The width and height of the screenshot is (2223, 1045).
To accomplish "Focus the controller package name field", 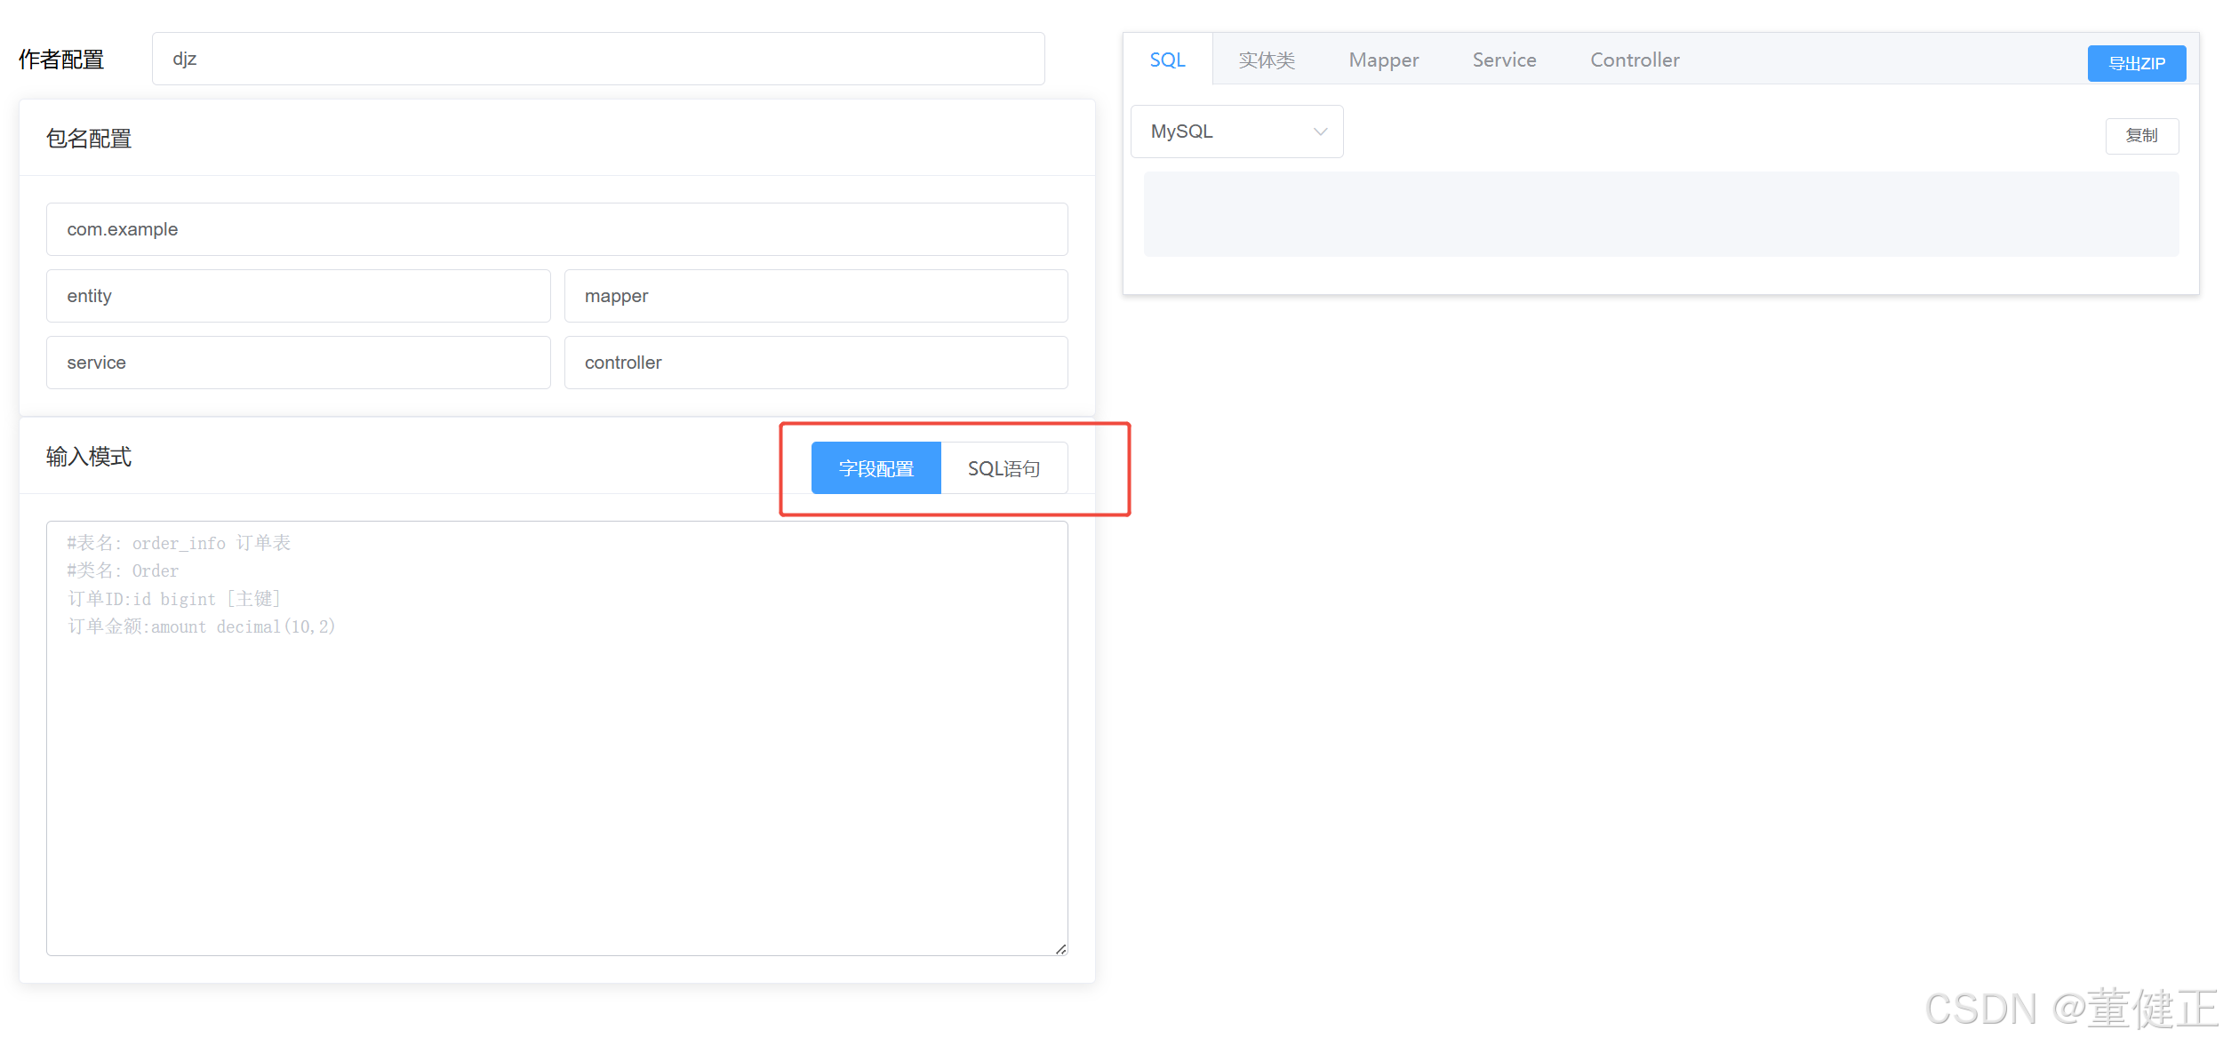I will (x=815, y=363).
